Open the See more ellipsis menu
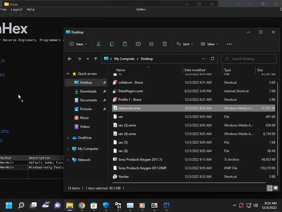282x212 pixels. click(x=229, y=44)
